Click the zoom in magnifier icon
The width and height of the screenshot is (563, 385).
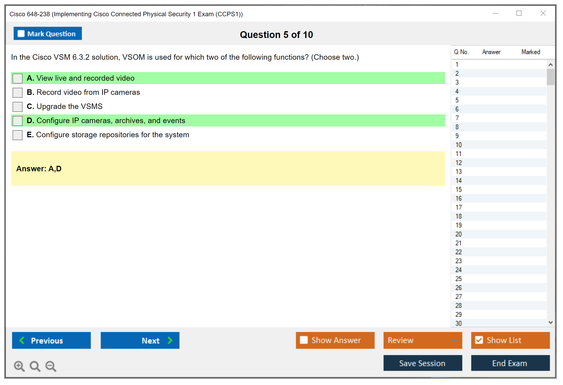click(x=19, y=366)
